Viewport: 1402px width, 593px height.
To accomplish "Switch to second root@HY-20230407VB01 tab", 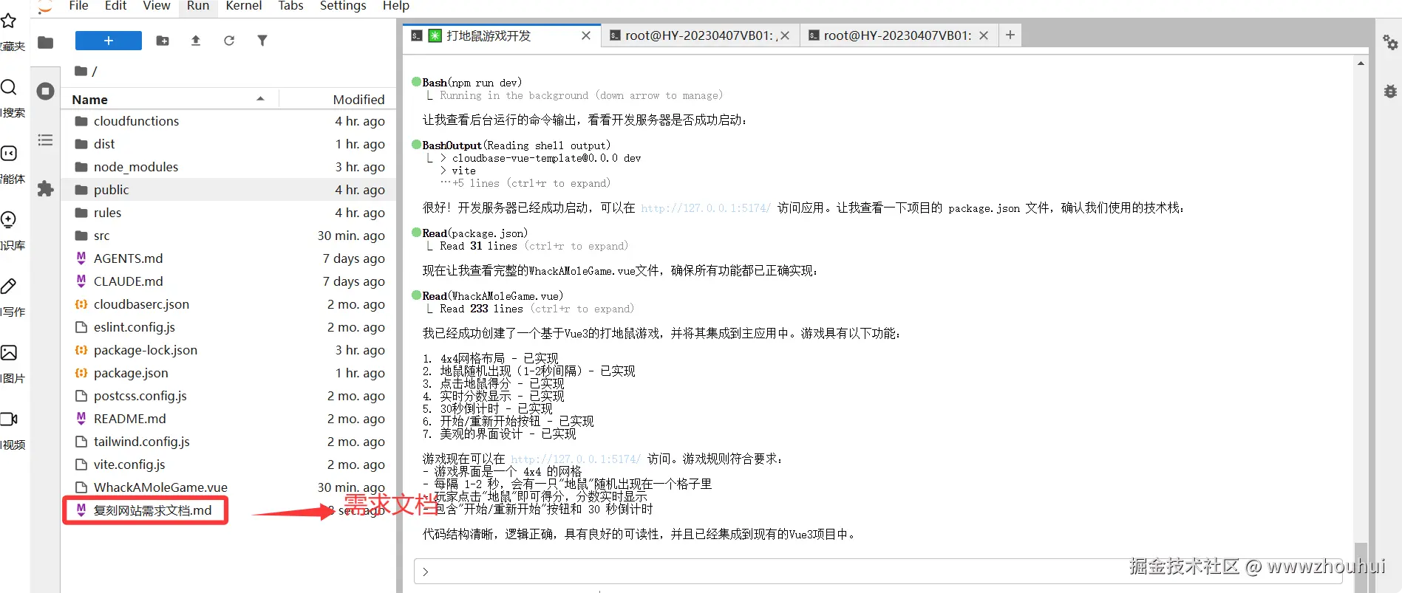I will pos(699,35).
